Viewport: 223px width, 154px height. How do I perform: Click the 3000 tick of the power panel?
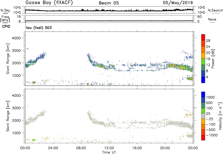16,51
